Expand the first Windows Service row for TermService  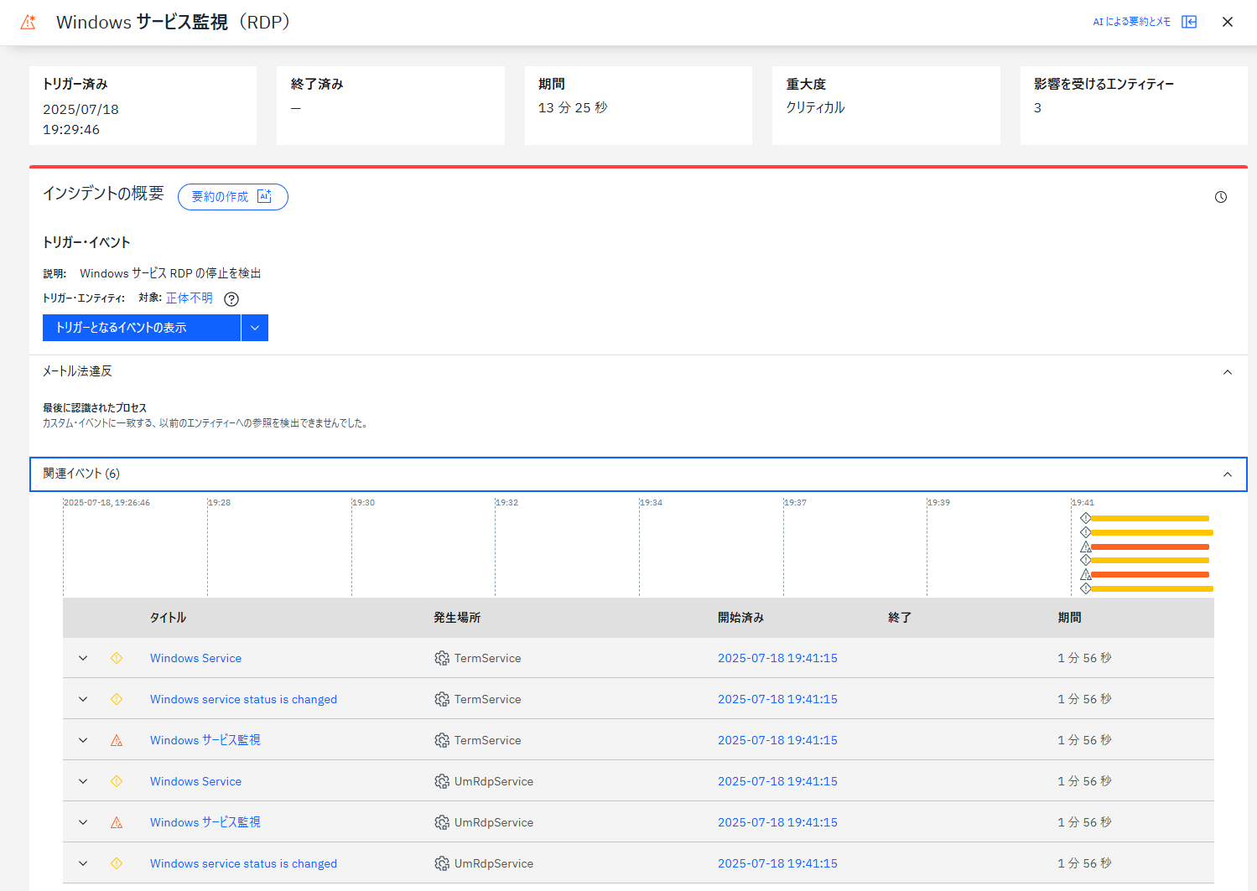coord(83,658)
